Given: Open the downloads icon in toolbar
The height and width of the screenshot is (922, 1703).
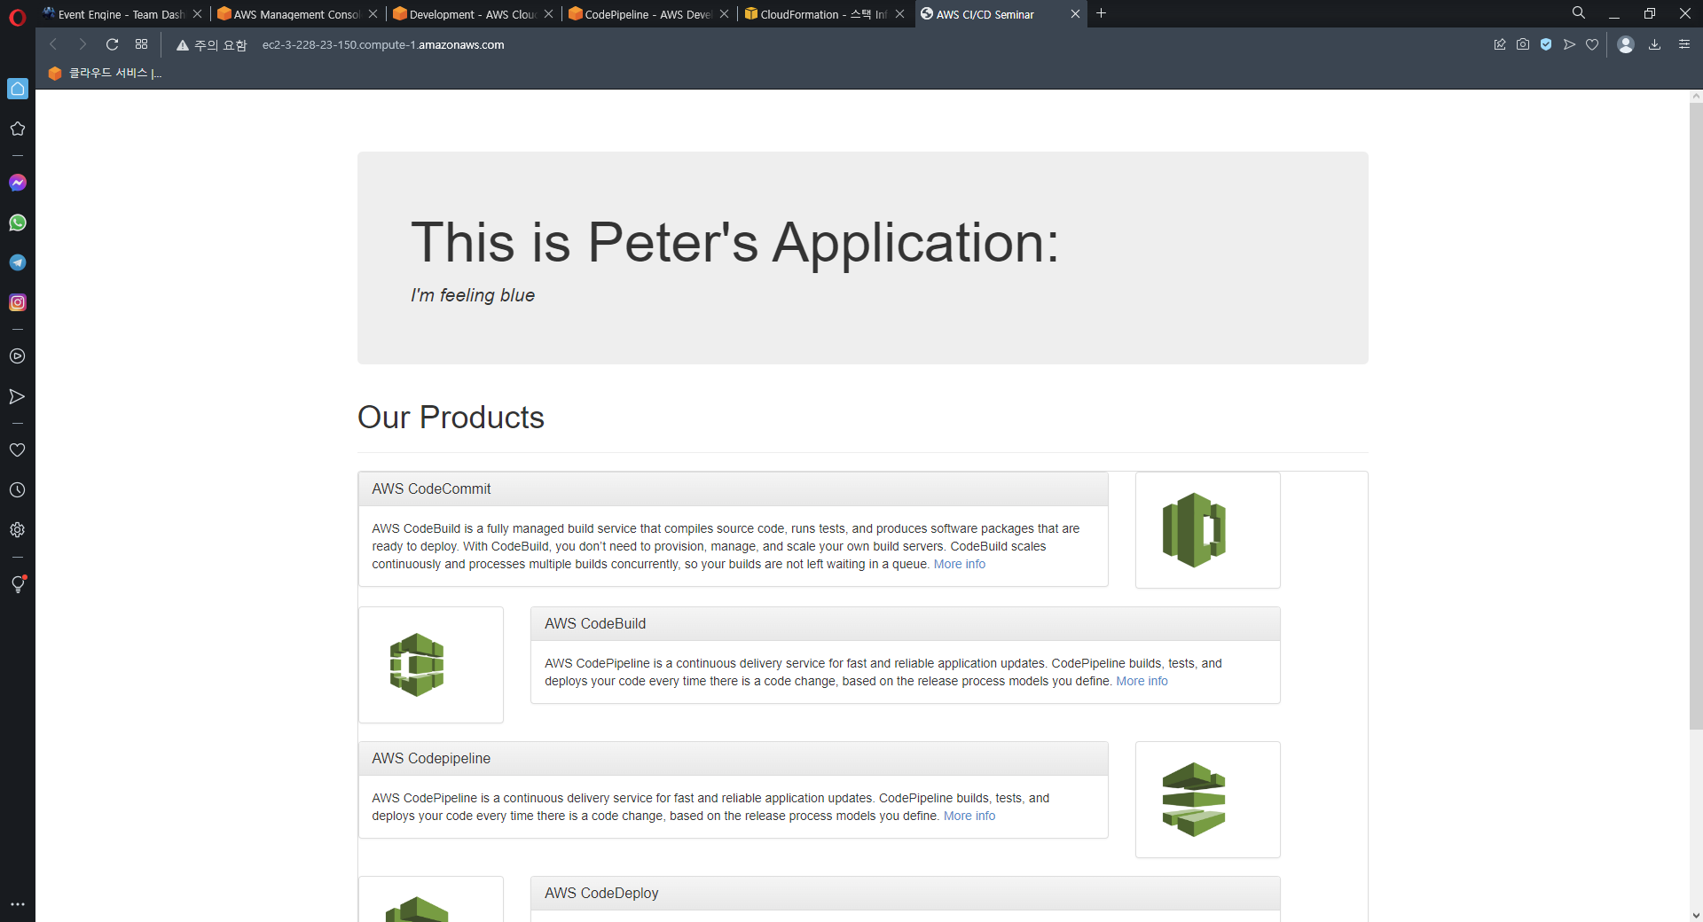Looking at the screenshot, I should [x=1654, y=44].
